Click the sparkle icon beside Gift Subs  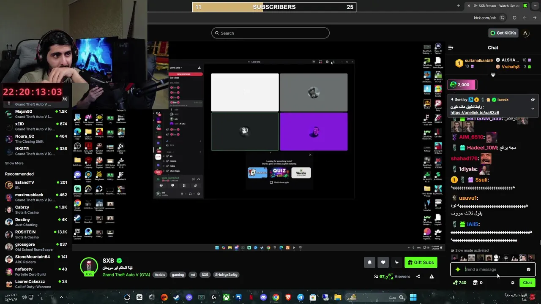[x=396, y=262]
